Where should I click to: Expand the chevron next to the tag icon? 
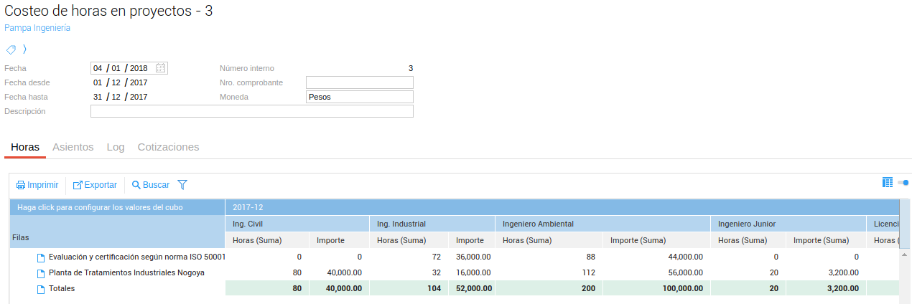pyautogui.click(x=24, y=49)
